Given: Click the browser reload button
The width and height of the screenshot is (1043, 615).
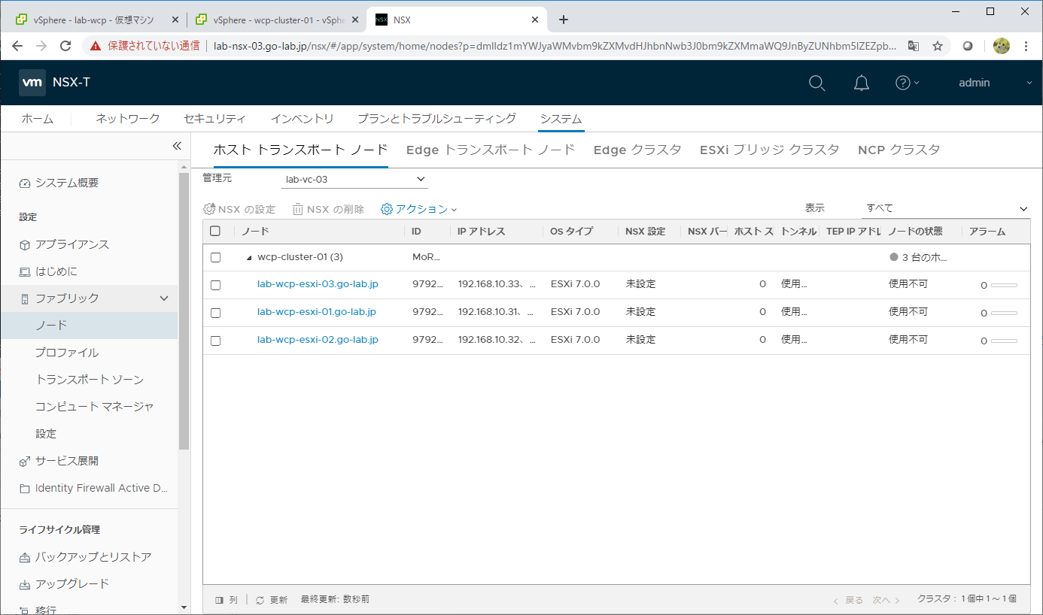Looking at the screenshot, I should click(x=65, y=46).
